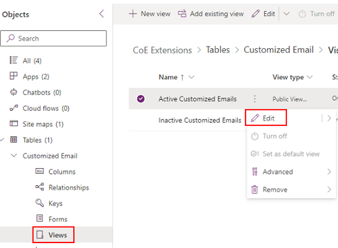This screenshot has height=248, width=338.
Task: Click the Forms icon in tree
Action: [x=40, y=218]
